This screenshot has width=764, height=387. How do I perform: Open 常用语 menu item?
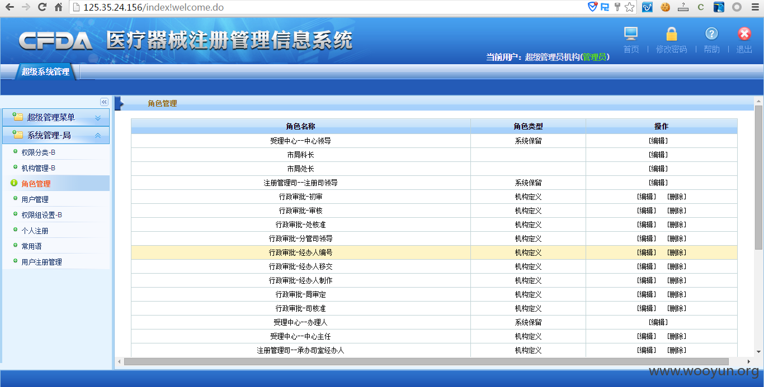point(31,246)
